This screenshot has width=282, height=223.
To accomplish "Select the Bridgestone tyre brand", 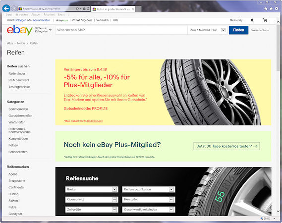I will click(17, 181).
